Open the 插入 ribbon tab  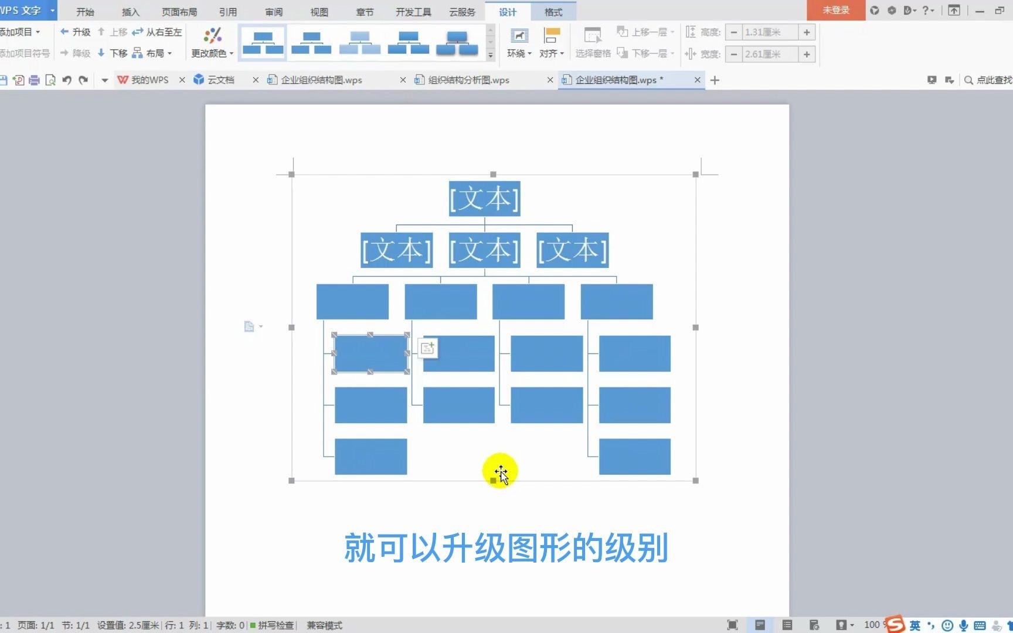(130, 12)
